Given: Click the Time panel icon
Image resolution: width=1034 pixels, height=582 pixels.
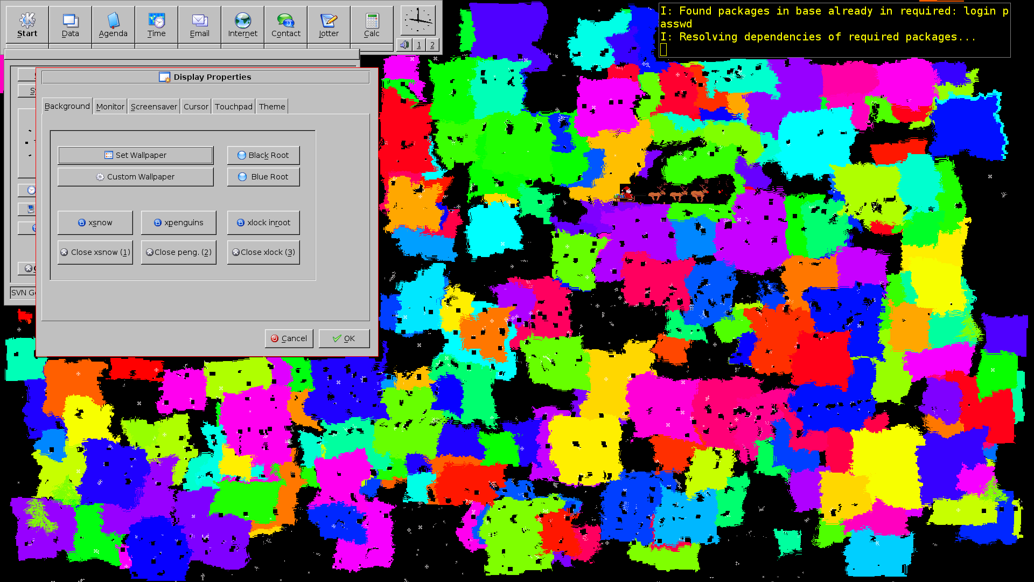Looking at the screenshot, I should [156, 25].
